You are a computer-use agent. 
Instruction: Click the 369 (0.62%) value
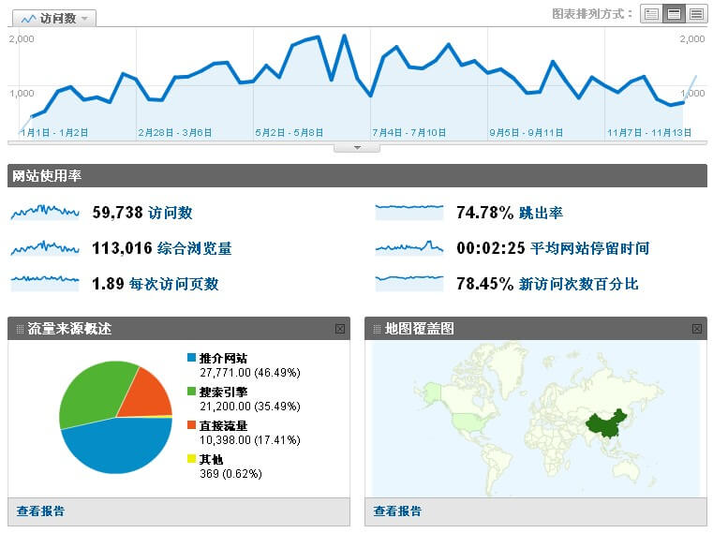pyautogui.click(x=231, y=473)
